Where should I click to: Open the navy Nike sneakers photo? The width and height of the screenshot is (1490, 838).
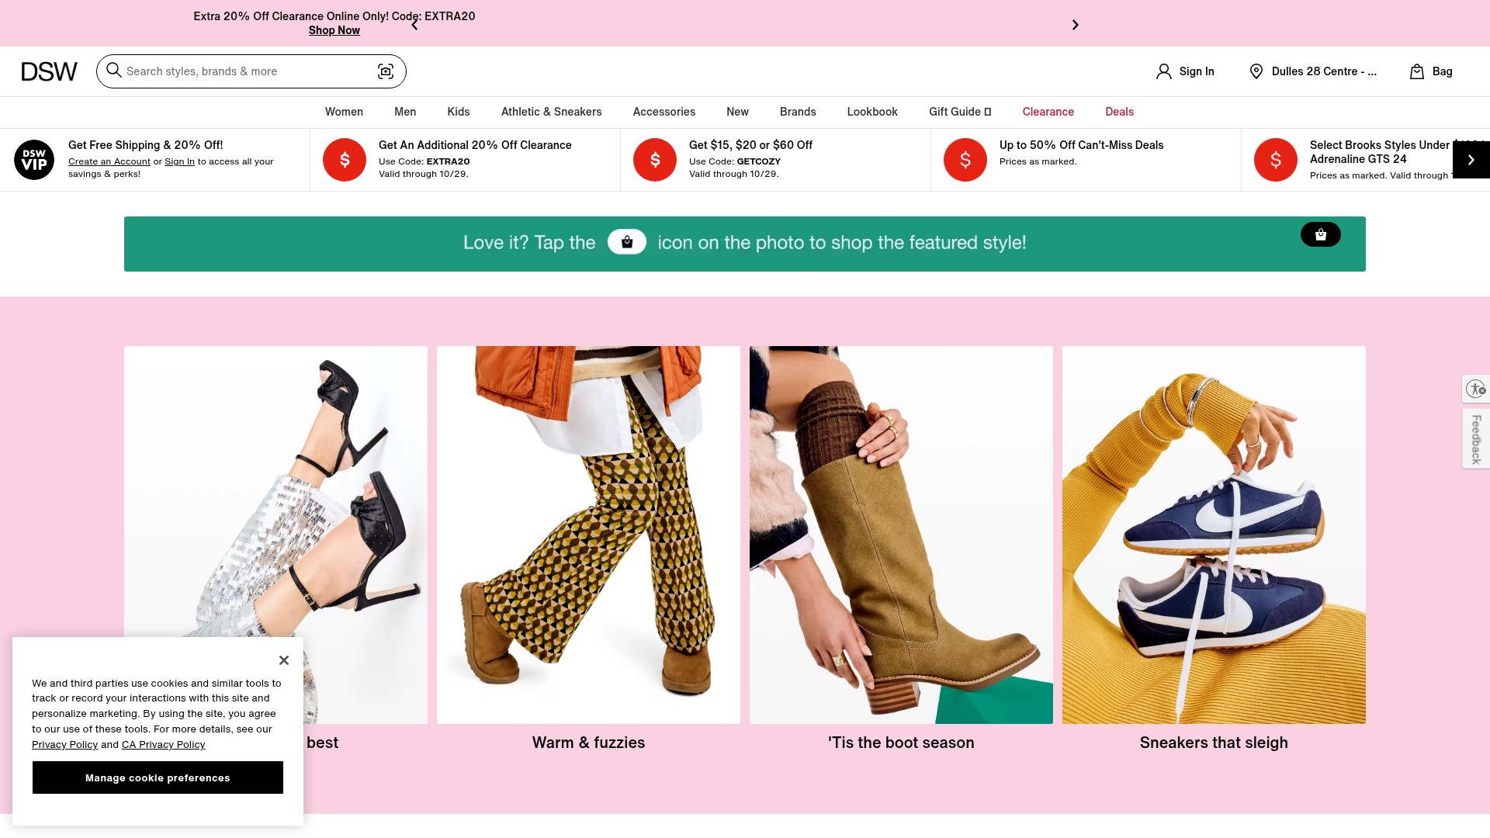[x=1214, y=535]
